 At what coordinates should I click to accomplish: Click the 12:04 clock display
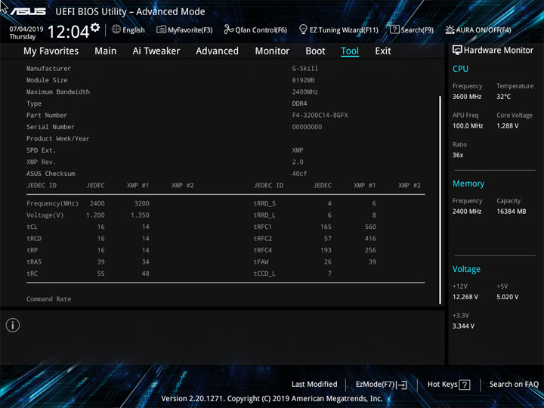(68, 32)
